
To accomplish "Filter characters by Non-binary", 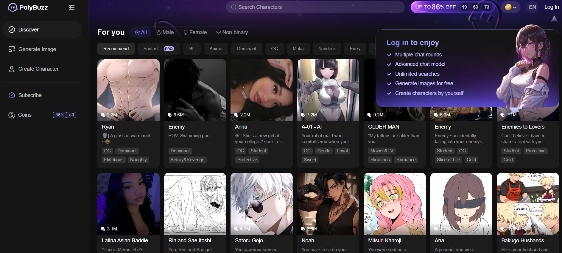I will tap(232, 32).
